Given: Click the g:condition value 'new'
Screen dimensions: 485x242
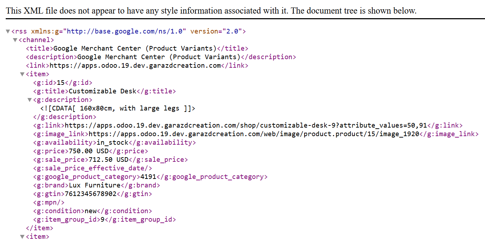Looking at the screenshot, I should pos(91,211).
